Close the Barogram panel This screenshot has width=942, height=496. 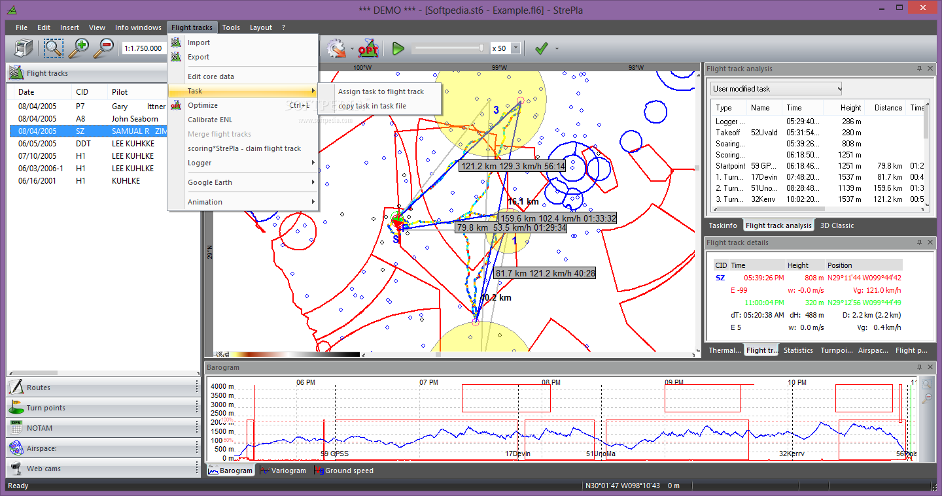coord(930,367)
